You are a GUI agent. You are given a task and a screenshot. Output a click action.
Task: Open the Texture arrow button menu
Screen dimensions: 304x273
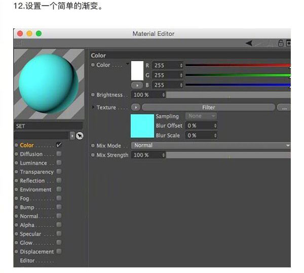(x=136, y=107)
